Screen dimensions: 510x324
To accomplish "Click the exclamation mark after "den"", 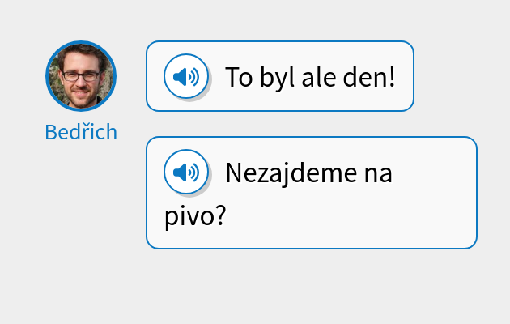I will [391, 77].
